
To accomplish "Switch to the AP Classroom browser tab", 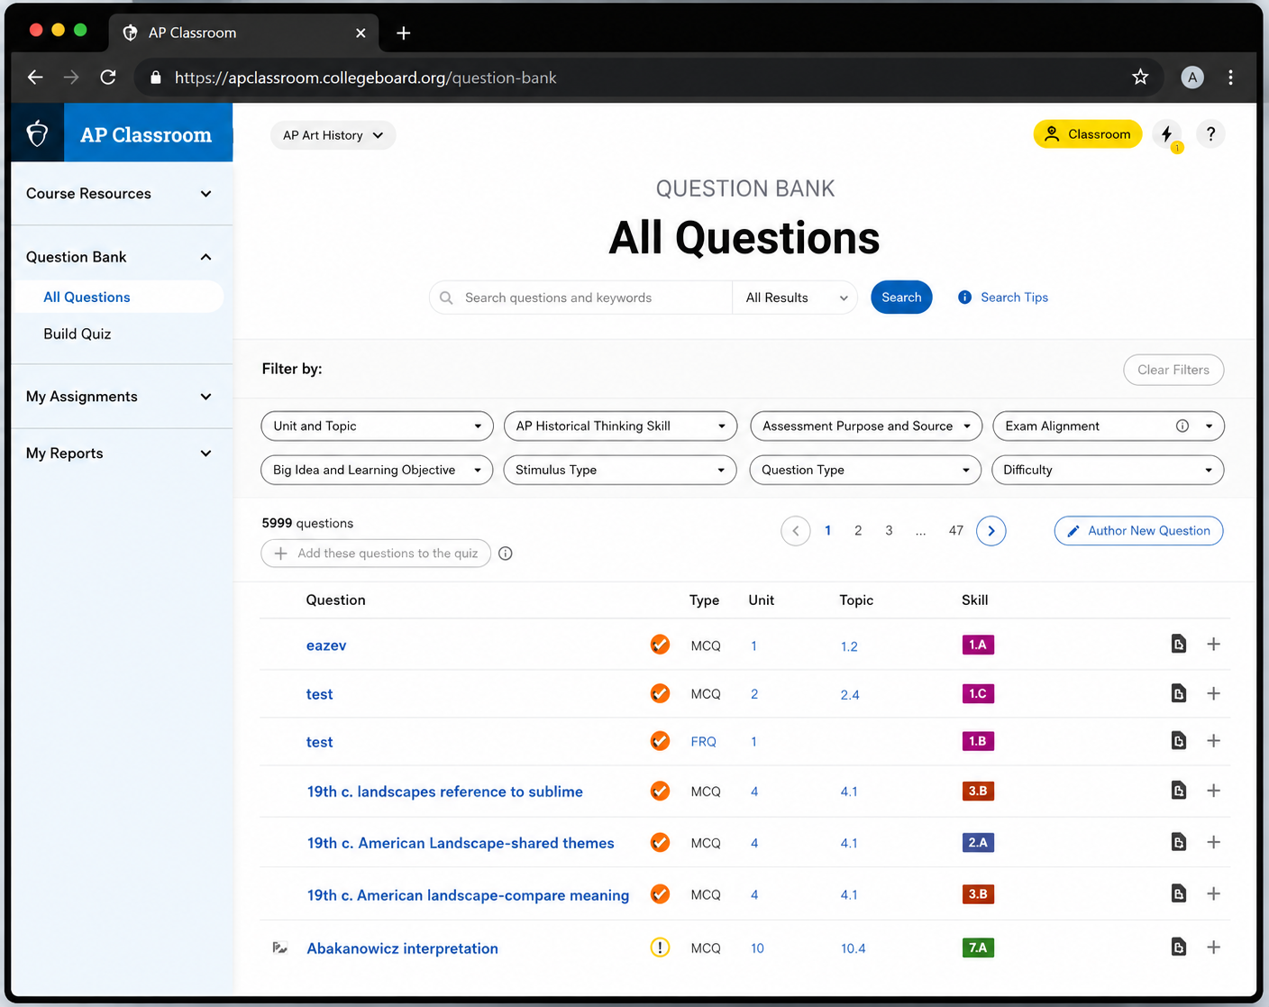I will [245, 33].
